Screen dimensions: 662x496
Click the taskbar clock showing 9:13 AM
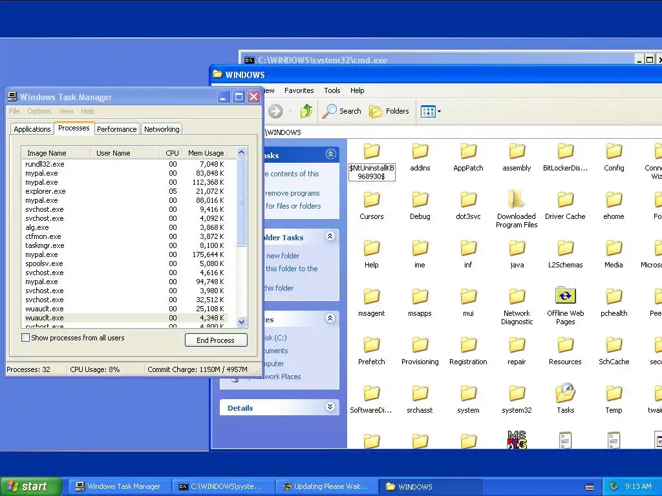[638, 486]
